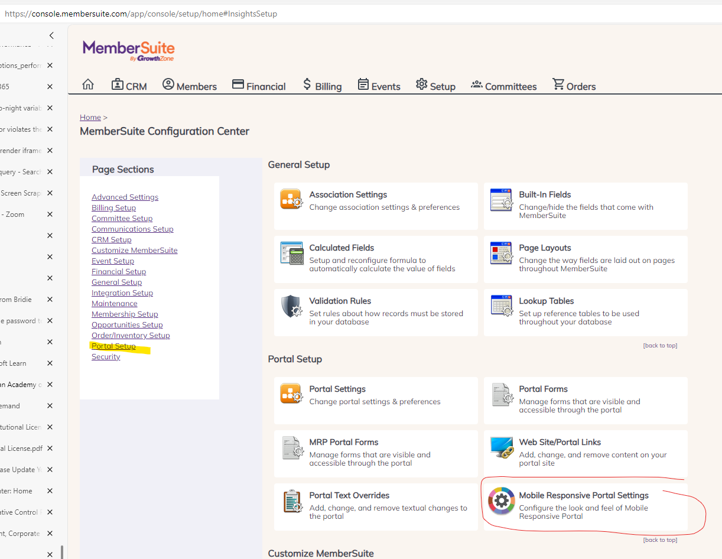Open the Events menu label

[386, 86]
